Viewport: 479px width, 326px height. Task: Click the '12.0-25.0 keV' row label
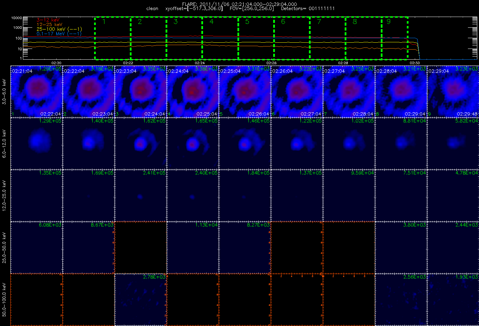[x=4, y=196]
